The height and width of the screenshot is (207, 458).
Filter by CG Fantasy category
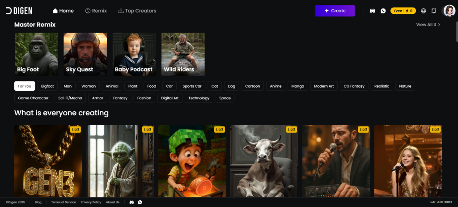[354, 86]
